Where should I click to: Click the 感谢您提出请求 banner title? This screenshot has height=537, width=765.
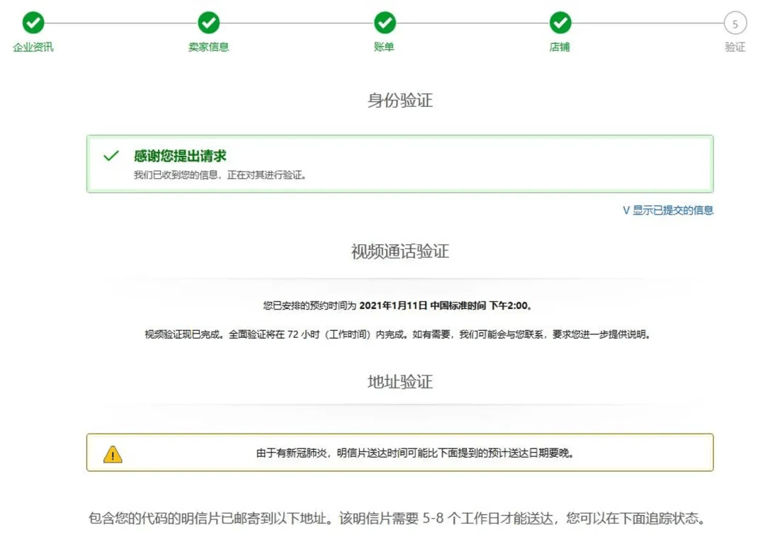(180, 156)
